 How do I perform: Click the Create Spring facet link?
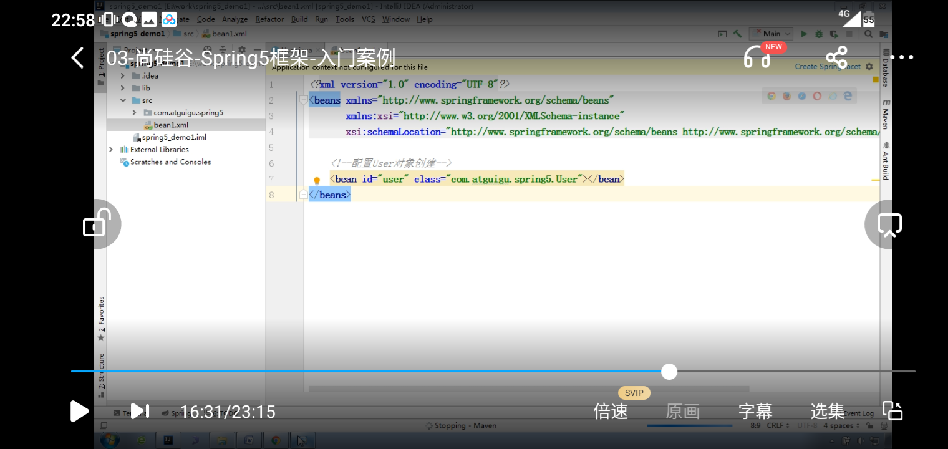[828, 67]
